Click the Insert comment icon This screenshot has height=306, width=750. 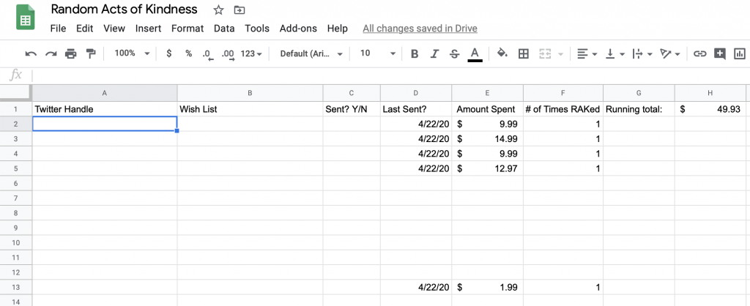click(x=720, y=53)
